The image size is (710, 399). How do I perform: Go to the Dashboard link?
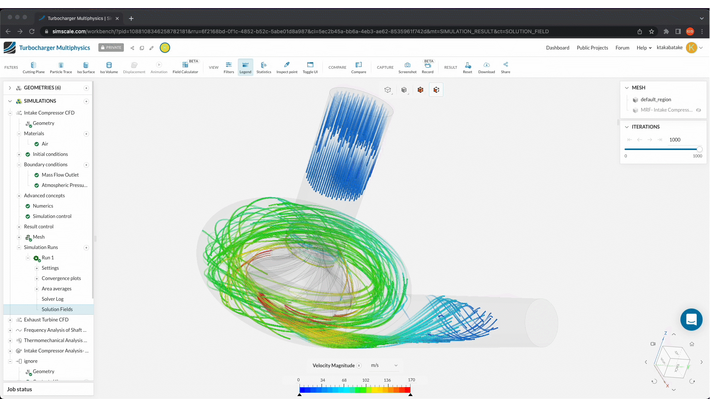pyautogui.click(x=557, y=48)
